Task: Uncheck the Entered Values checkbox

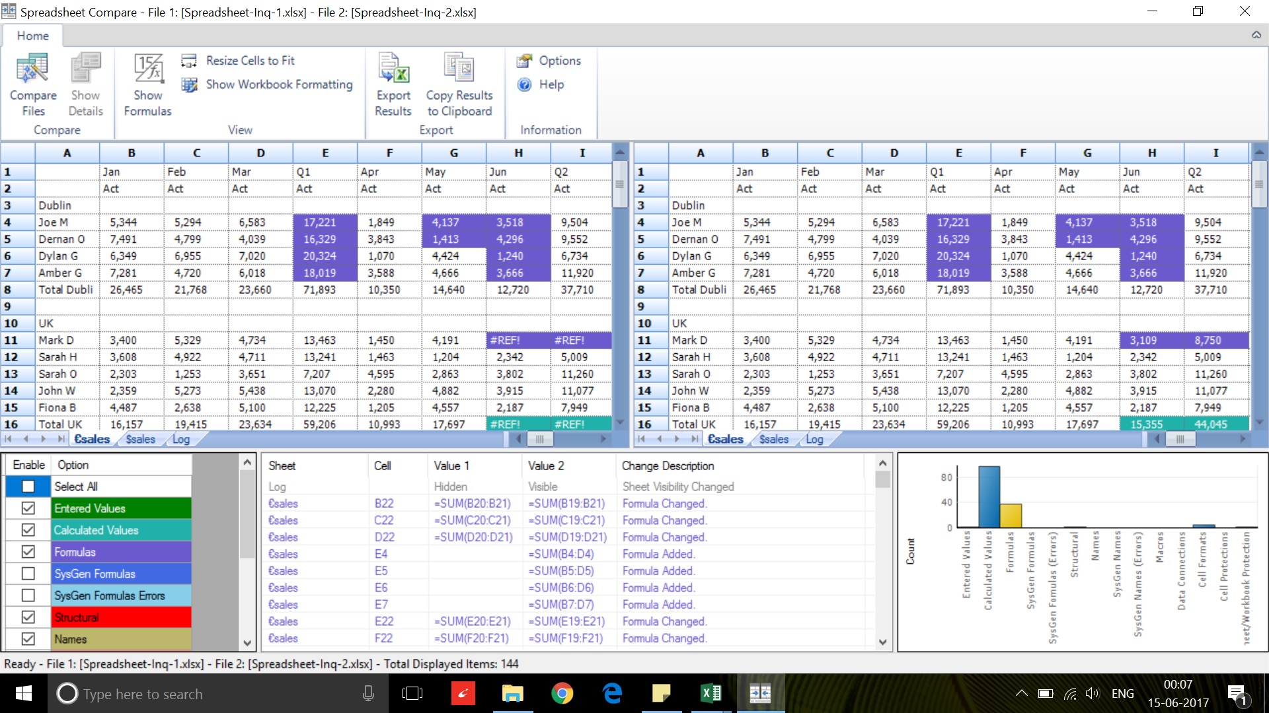Action: click(x=28, y=508)
